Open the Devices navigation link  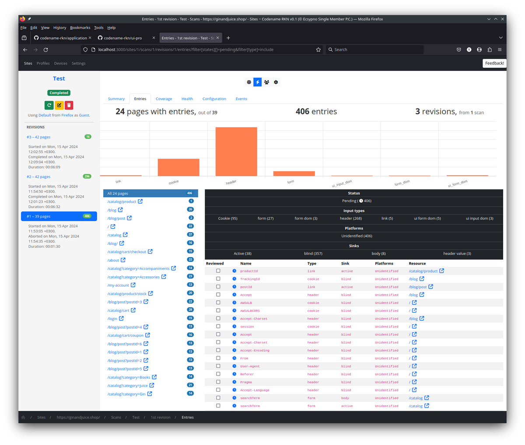coord(60,63)
